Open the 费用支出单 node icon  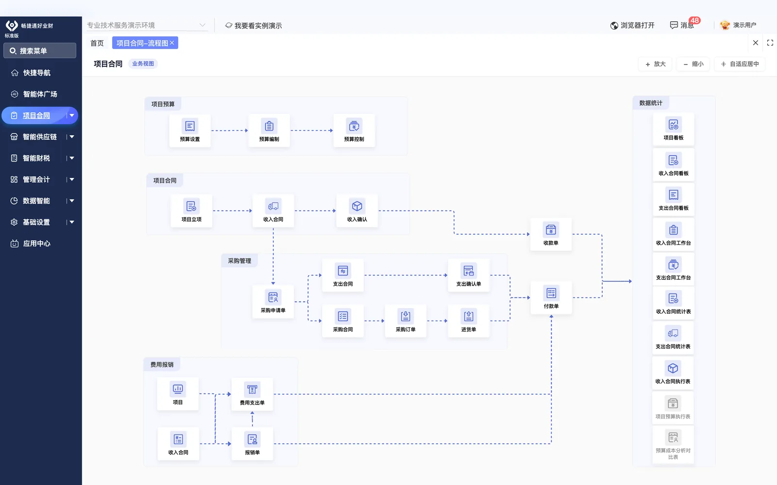coord(252,389)
